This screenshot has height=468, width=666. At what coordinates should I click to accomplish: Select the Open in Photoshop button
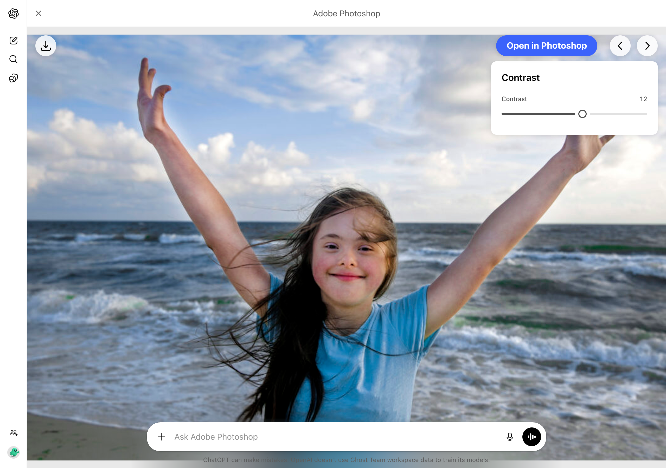(547, 45)
